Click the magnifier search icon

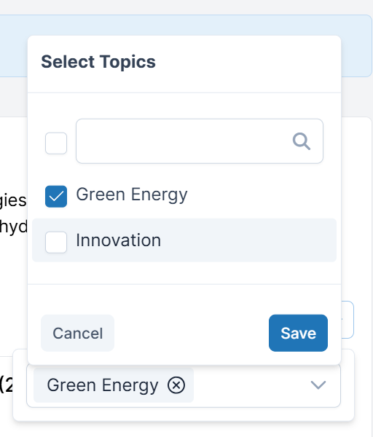coord(302,141)
